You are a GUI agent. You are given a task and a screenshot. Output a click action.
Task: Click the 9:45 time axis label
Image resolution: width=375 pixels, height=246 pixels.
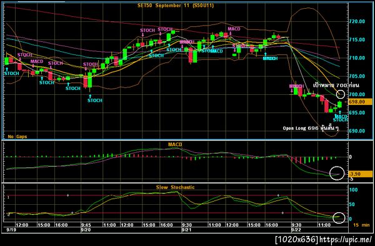(x=86, y=225)
